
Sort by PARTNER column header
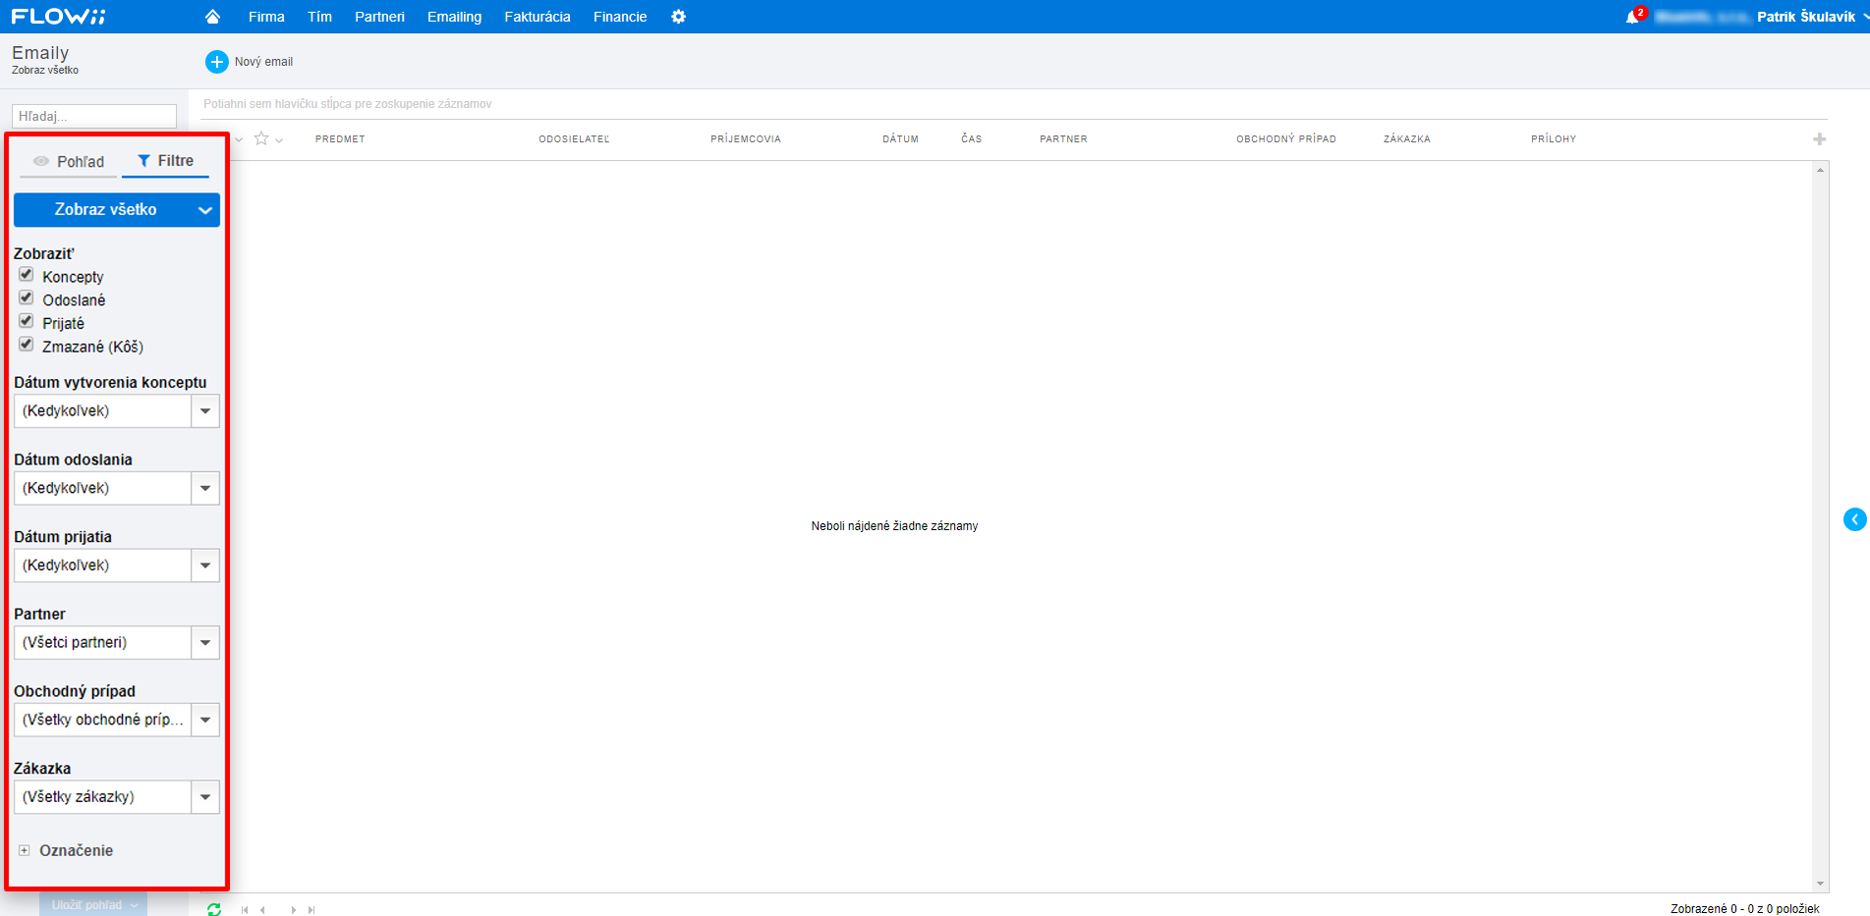coord(1063,139)
